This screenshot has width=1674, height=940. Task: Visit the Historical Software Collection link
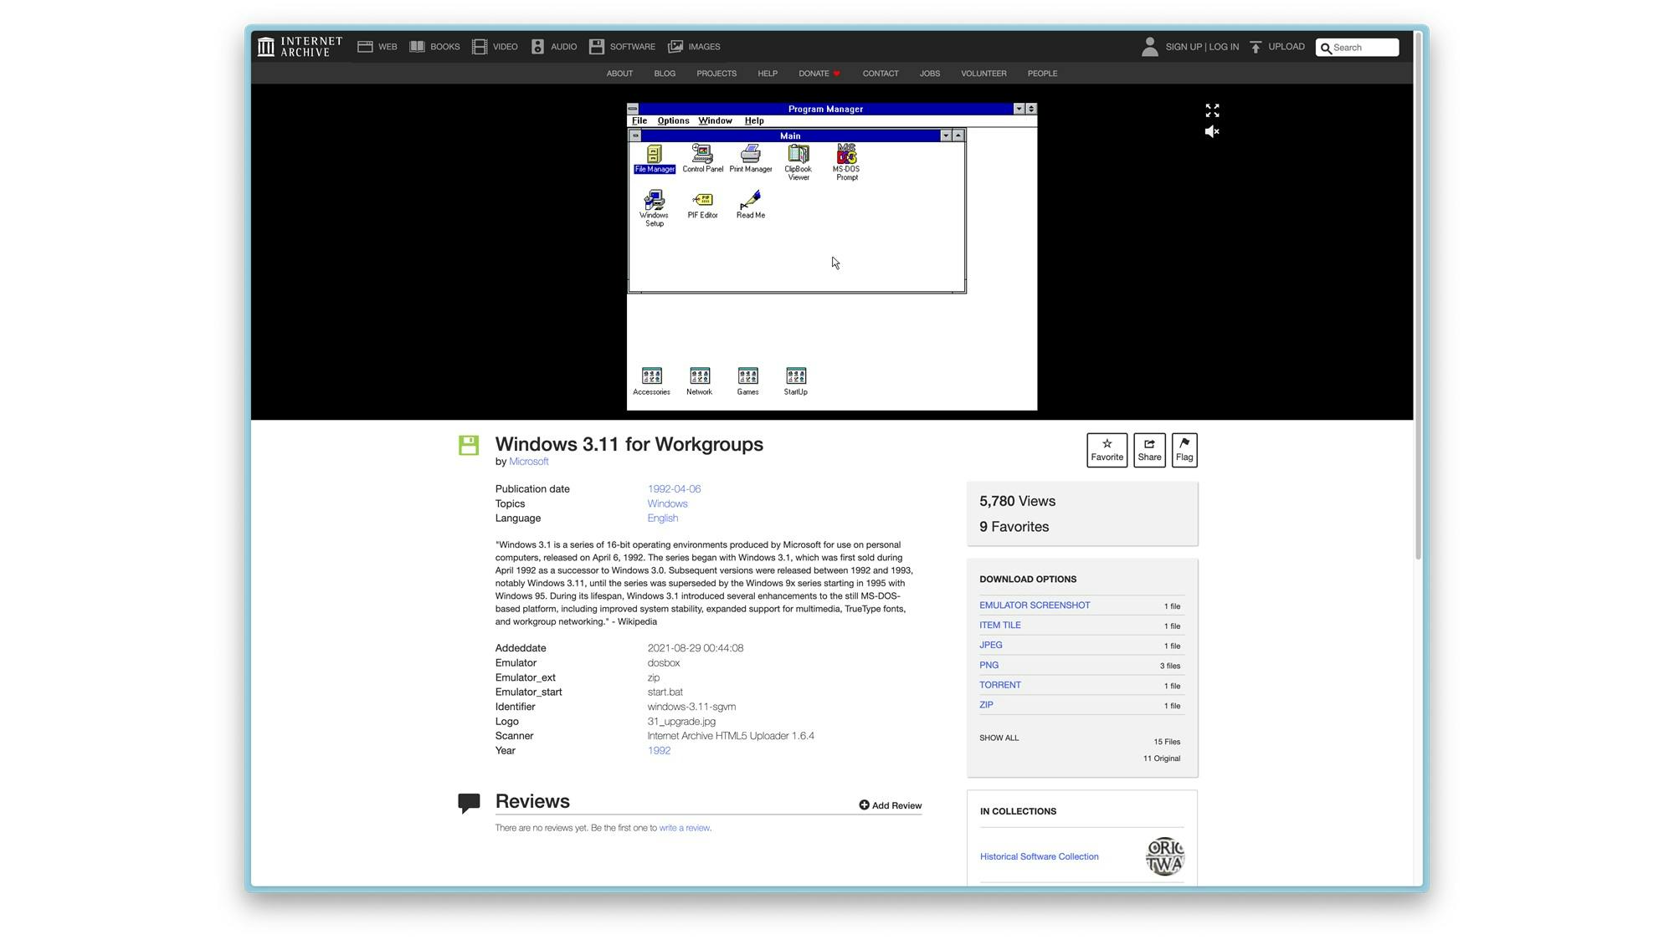[x=1039, y=856]
